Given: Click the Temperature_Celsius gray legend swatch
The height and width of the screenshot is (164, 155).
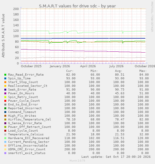Looking at the screenshot, I should point(5,134).
